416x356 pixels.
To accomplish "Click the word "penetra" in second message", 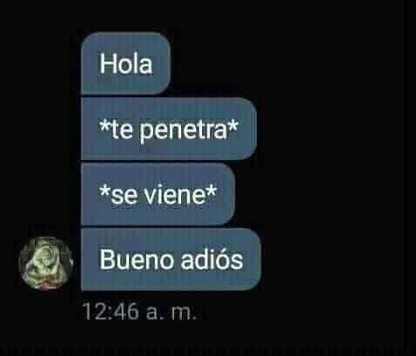I will [x=183, y=131].
